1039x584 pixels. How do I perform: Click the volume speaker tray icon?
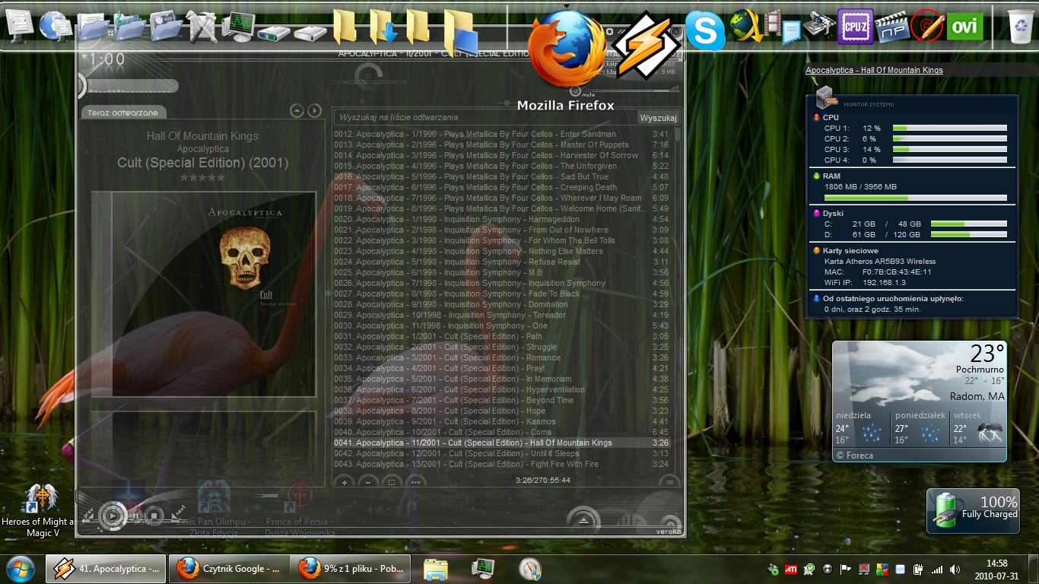click(x=955, y=569)
